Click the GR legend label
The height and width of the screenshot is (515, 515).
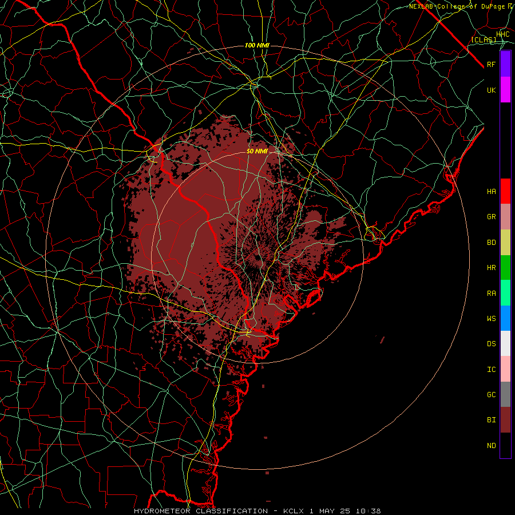point(492,217)
